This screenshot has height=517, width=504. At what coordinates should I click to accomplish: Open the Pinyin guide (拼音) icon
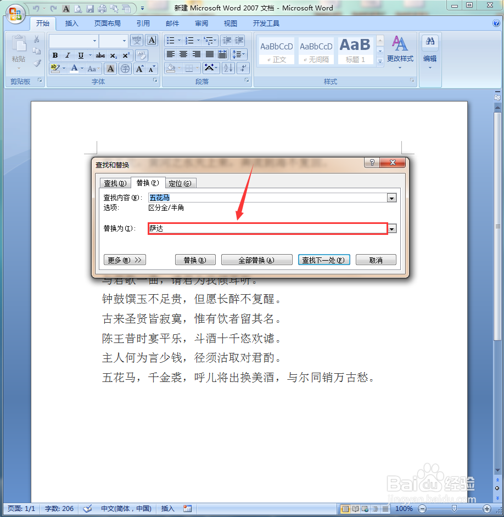(125, 69)
